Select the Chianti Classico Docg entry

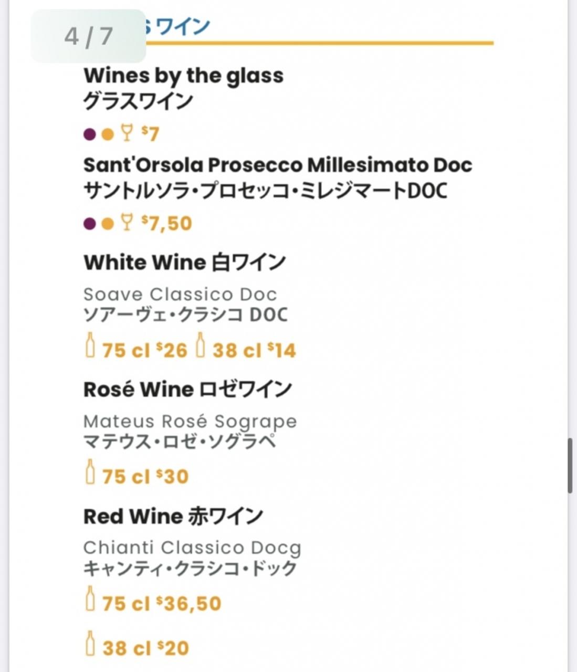[x=192, y=548]
